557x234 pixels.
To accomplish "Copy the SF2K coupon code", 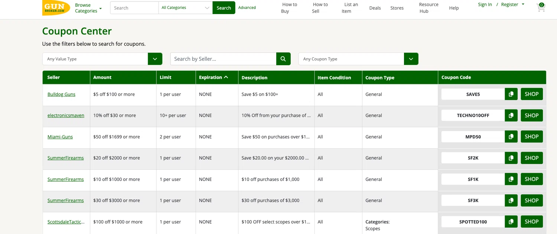I will click(x=511, y=158).
